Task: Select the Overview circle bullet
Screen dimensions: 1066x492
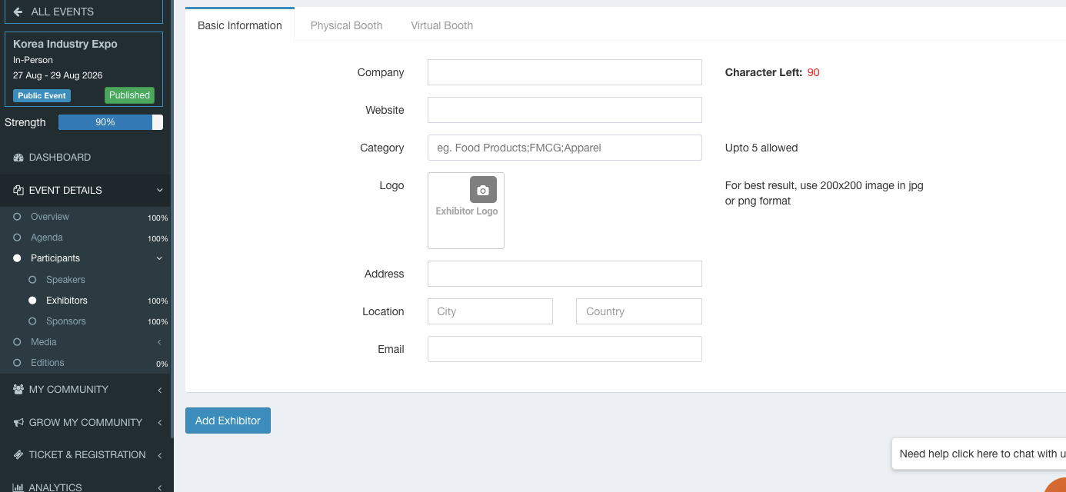Action: tap(17, 217)
